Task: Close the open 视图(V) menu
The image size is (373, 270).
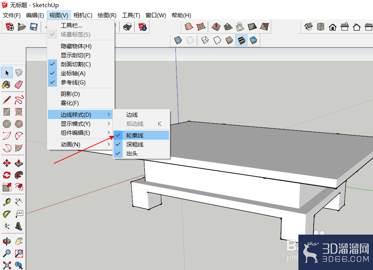Action: click(x=59, y=15)
